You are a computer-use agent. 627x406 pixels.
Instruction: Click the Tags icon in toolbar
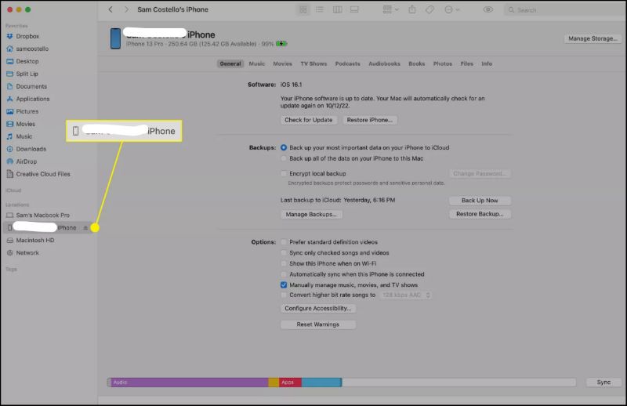(x=429, y=9)
